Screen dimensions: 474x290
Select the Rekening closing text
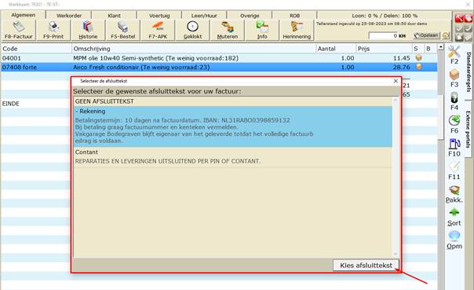click(233, 127)
